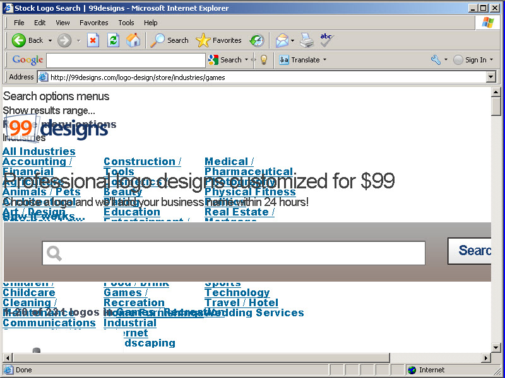Open the Tools menu

click(x=126, y=23)
